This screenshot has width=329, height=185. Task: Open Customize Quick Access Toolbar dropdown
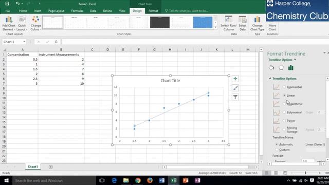click(x=40, y=4)
